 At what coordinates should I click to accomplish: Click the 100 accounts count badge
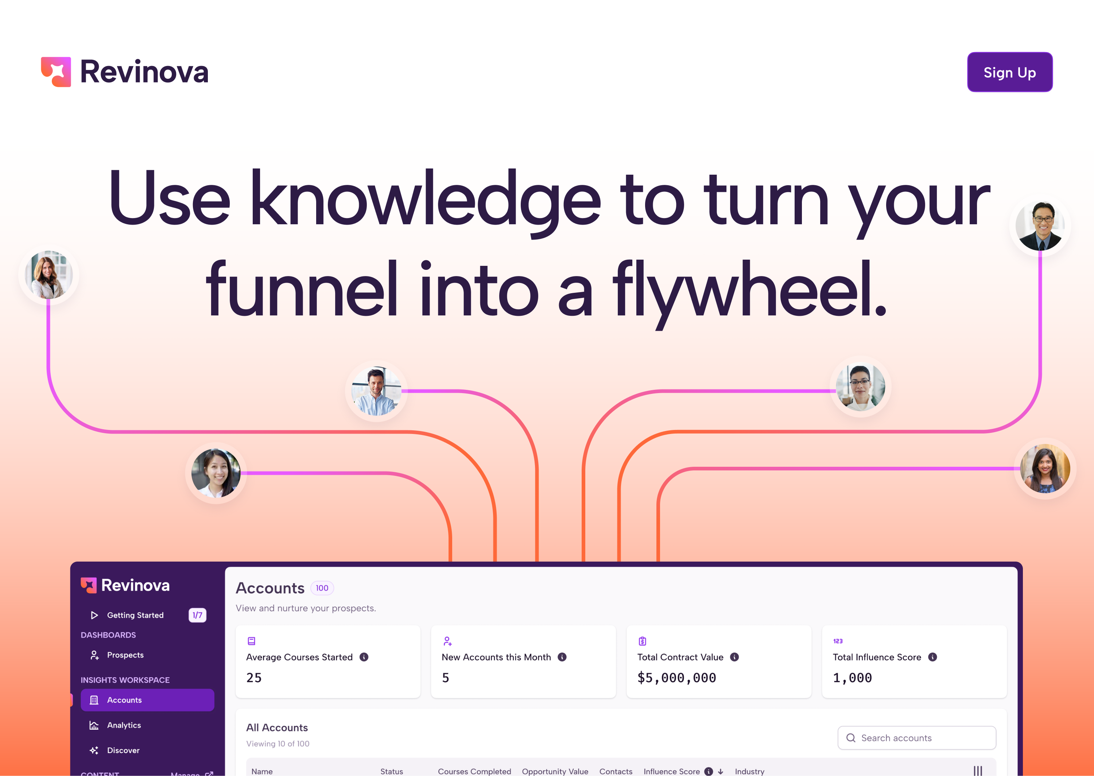click(322, 588)
